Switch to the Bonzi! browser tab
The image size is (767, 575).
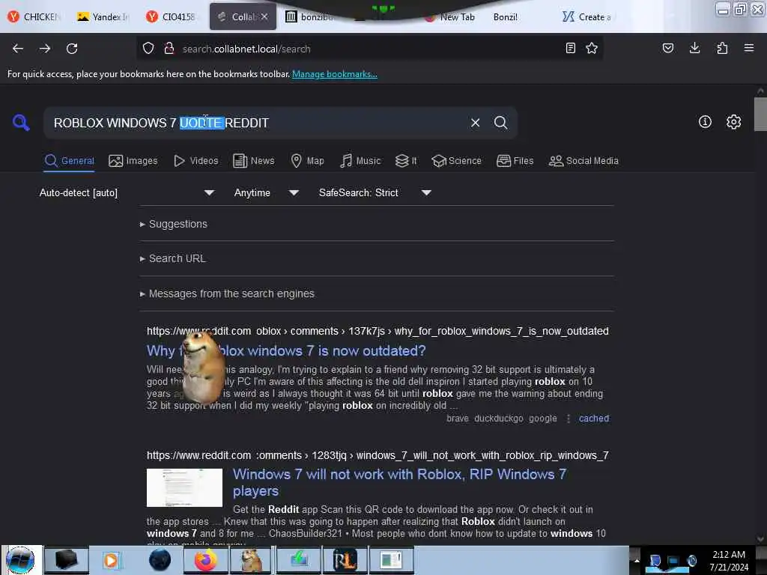click(506, 16)
